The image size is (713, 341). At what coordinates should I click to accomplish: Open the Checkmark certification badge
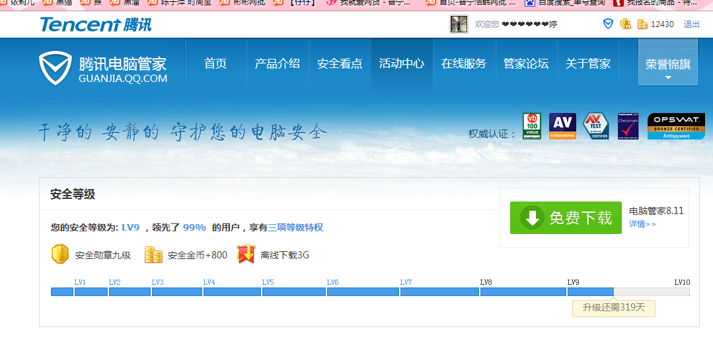click(x=628, y=126)
